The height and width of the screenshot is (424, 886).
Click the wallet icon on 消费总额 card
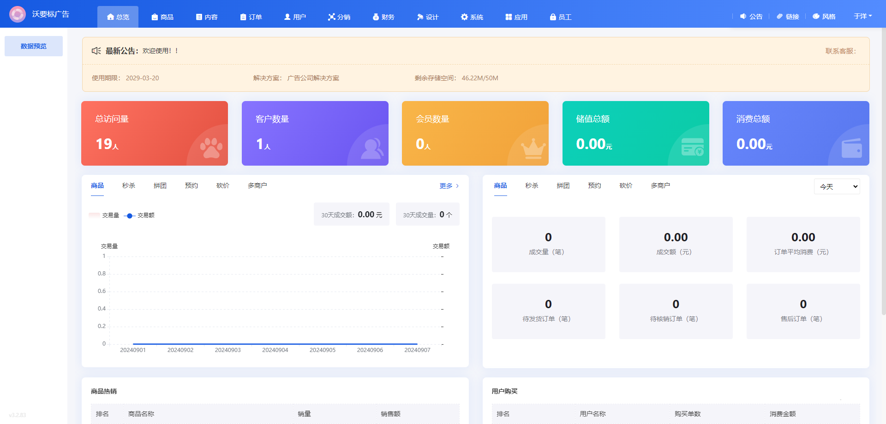(852, 148)
